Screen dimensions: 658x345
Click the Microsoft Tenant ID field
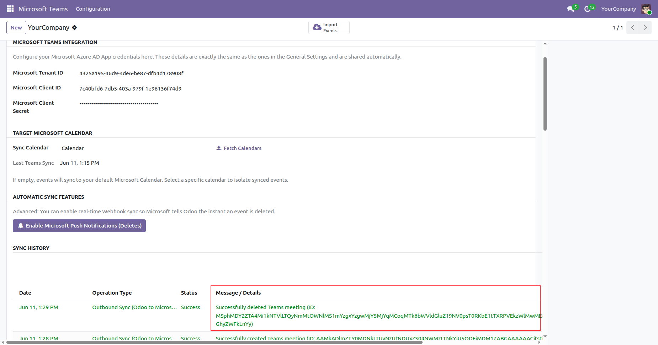[x=131, y=73]
